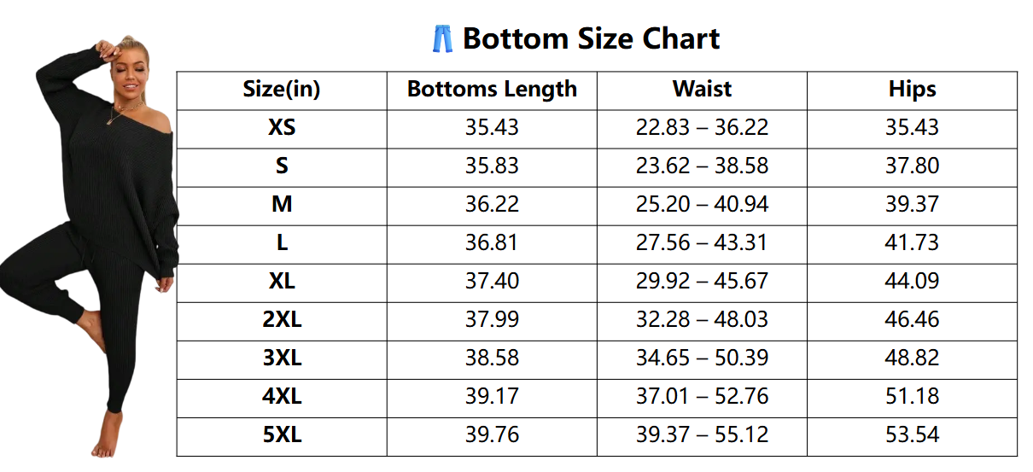The width and height of the screenshot is (1033, 472).
Task: Select the Size(in) column header
Action: [x=282, y=90]
